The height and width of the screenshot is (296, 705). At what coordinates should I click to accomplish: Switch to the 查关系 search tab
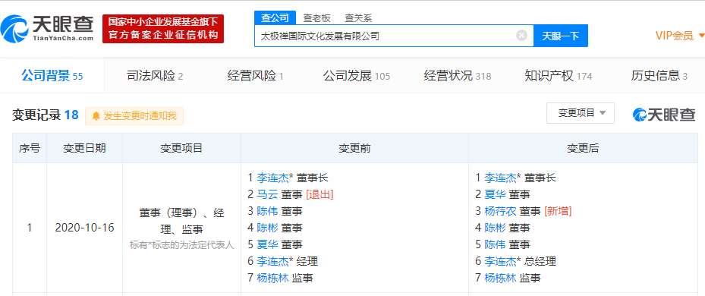(358, 18)
